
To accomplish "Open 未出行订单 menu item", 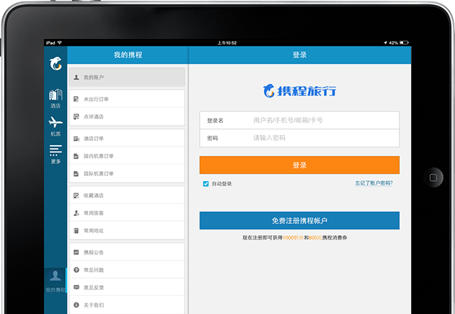I will coord(127,99).
